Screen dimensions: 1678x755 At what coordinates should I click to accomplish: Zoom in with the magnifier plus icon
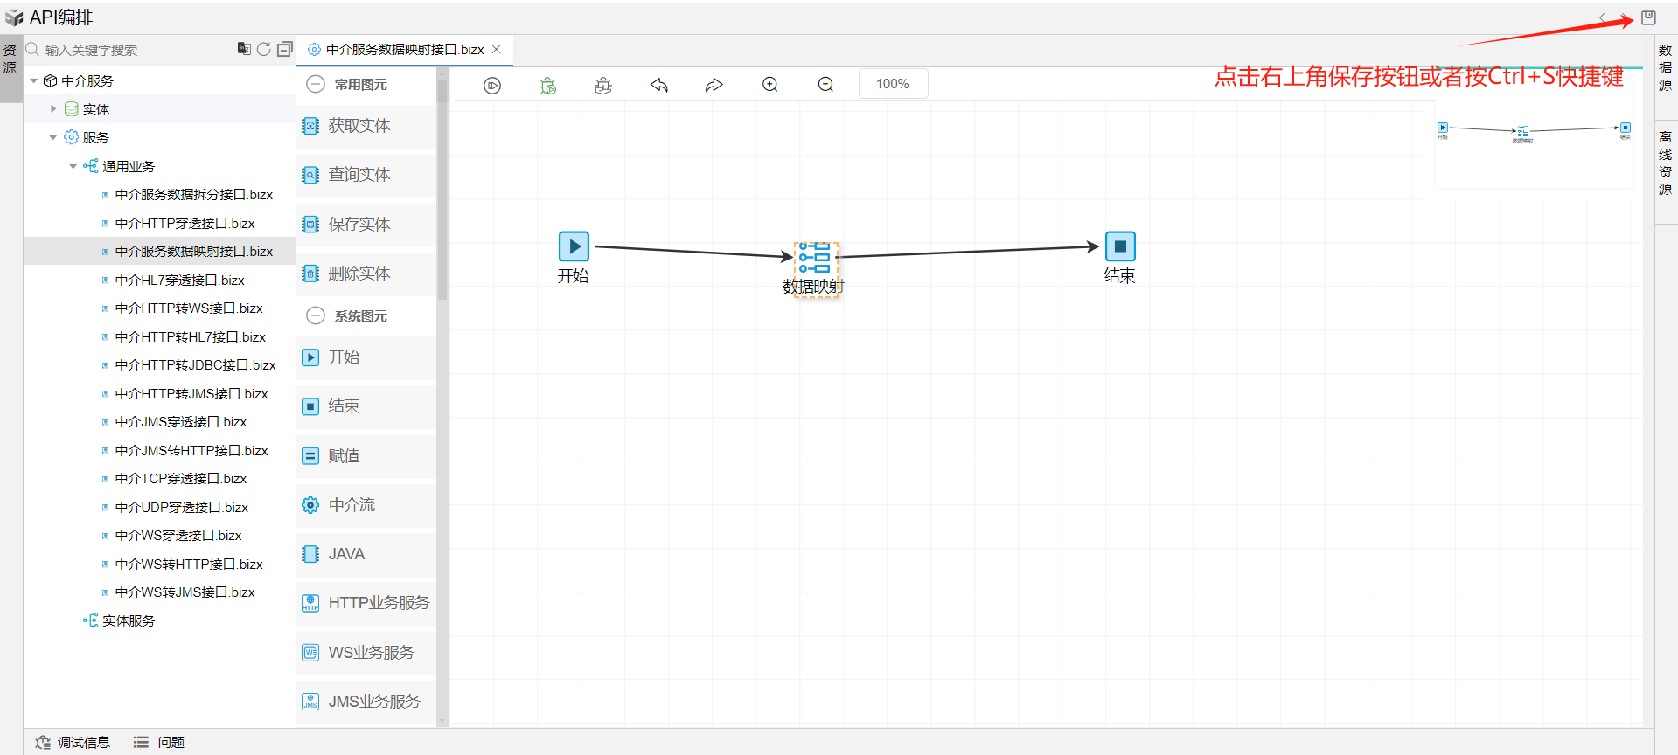770,85
